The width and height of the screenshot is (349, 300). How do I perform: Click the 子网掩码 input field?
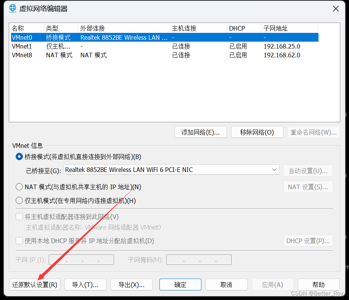pos(199,259)
